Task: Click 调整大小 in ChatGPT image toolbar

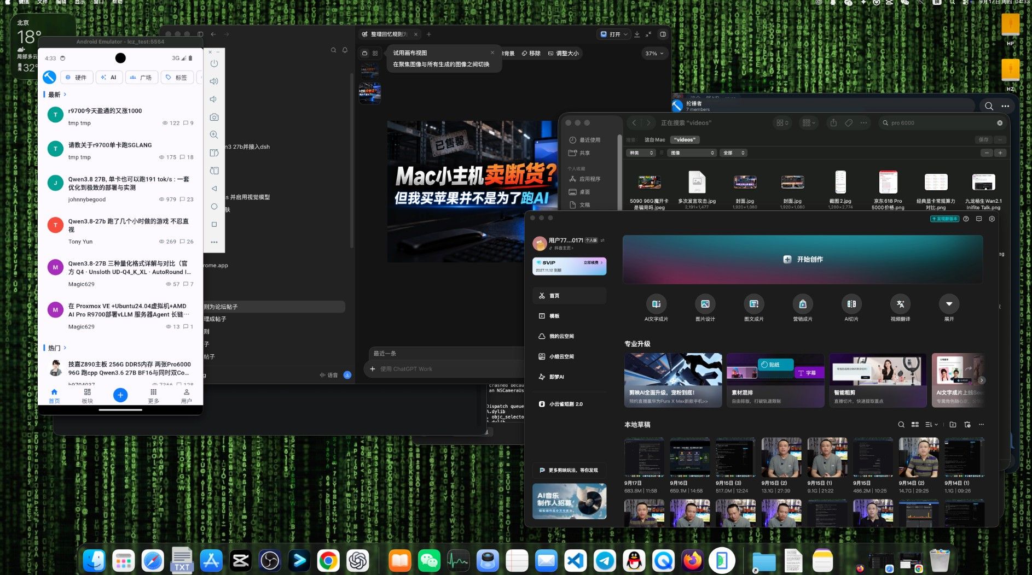Action: [x=563, y=54]
